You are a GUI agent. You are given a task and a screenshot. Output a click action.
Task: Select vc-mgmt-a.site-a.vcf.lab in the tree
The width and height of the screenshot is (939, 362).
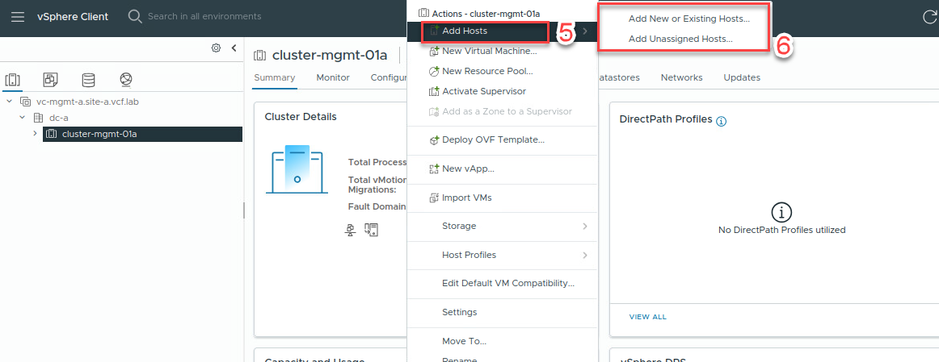[x=87, y=102]
